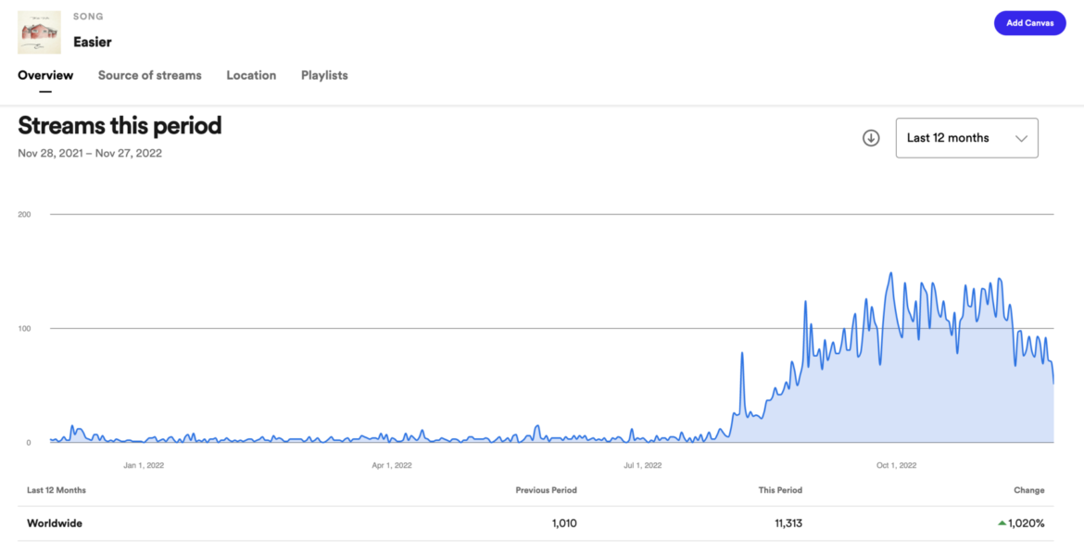Viewport: 1084px width, 542px height.
Task: Click the song title Easier
Action: click(93, 42)
